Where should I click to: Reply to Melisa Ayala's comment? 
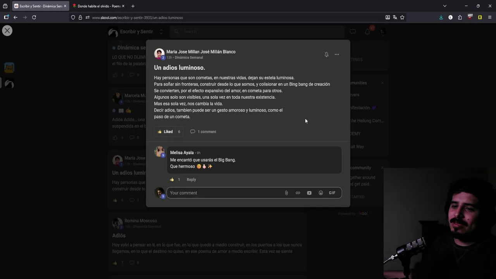point(191,179)
